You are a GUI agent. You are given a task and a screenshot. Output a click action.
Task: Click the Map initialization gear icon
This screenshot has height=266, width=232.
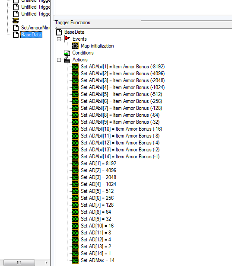click(x=75, y=46)
